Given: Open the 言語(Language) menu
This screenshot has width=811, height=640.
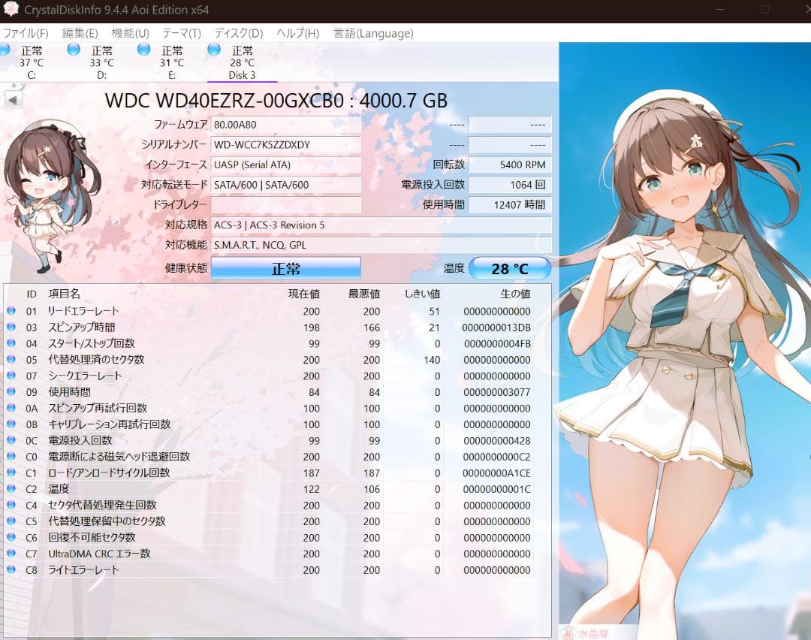Looking at the screenshot, I should pos(373,33).
